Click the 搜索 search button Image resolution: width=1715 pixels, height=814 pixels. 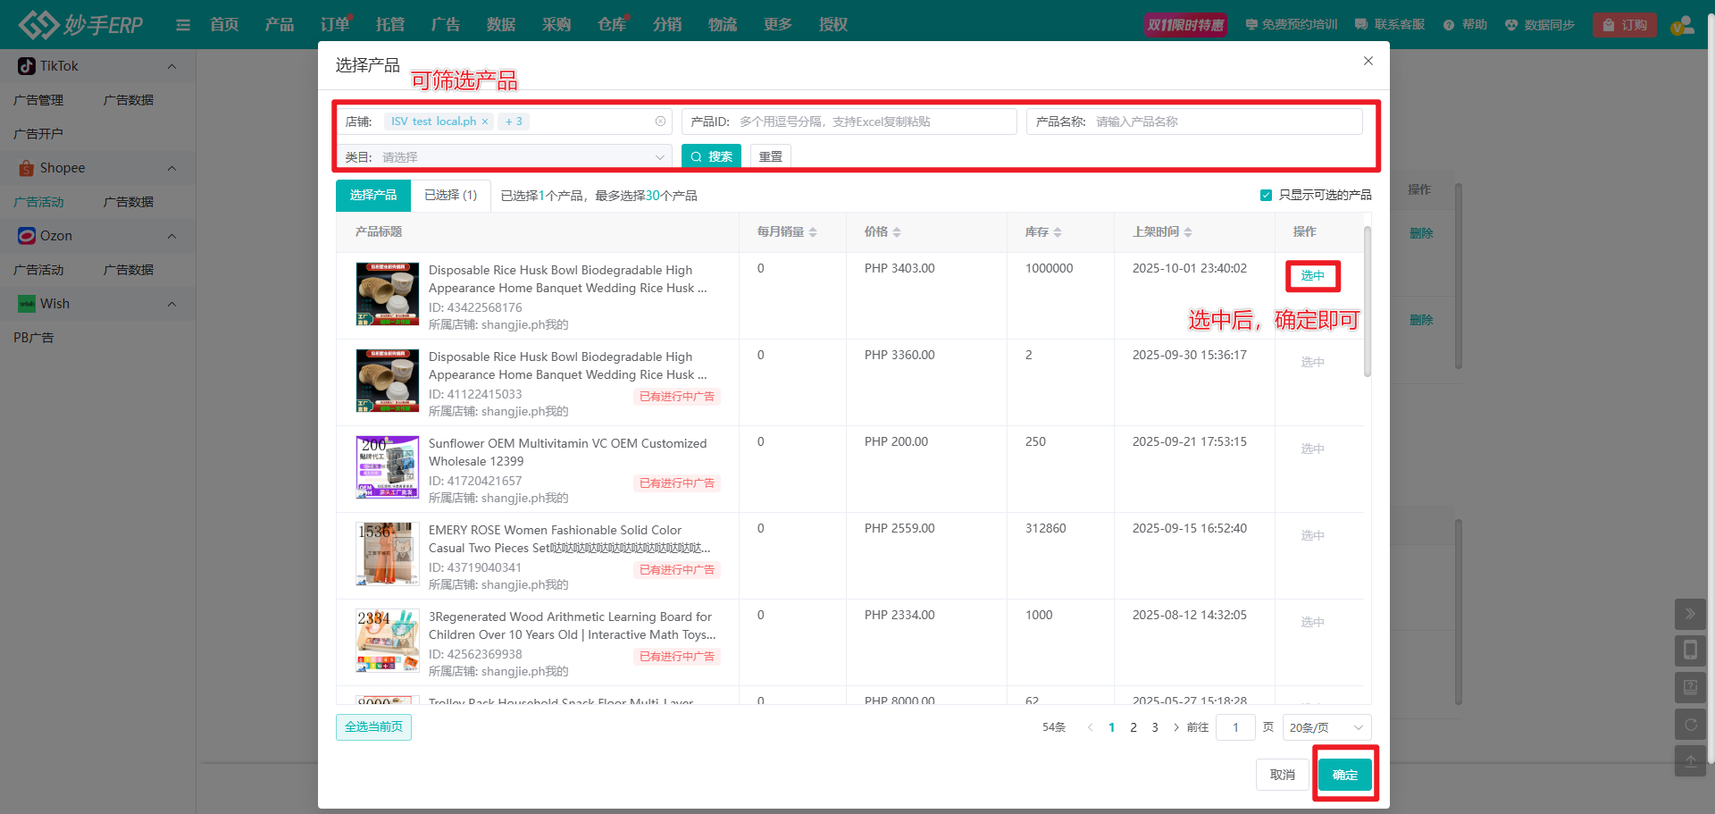point(711,156)
